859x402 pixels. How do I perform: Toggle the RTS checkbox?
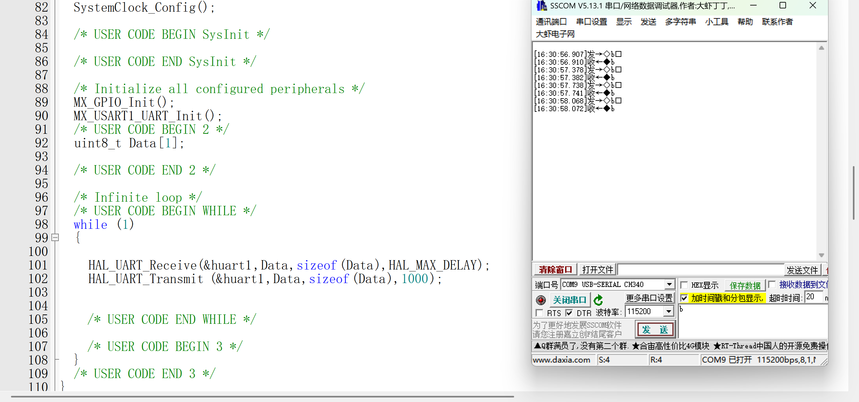click(x=539, y=313)
